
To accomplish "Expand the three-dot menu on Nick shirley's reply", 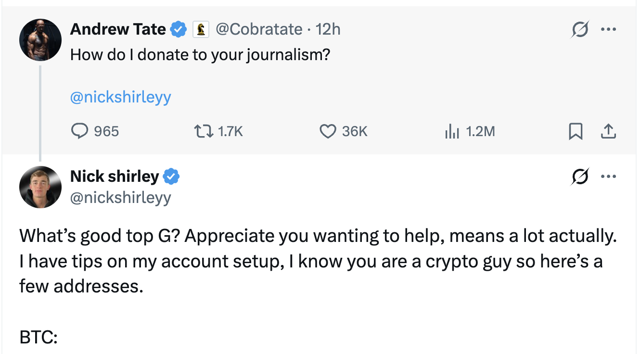I will point(608,177).
